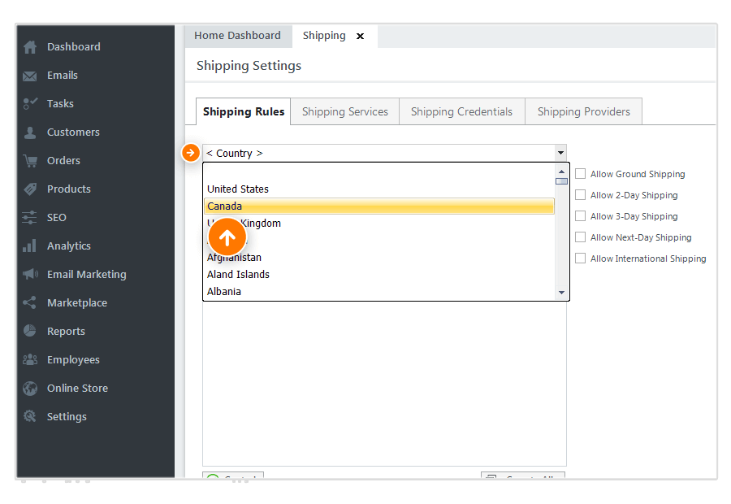
Task: Click the Online Store globe icon
Action: tap(30, 389)
